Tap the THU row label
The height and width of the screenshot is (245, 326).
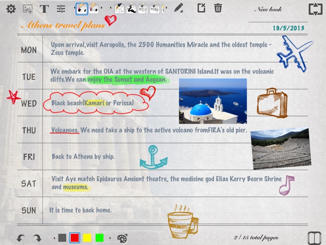29,130
